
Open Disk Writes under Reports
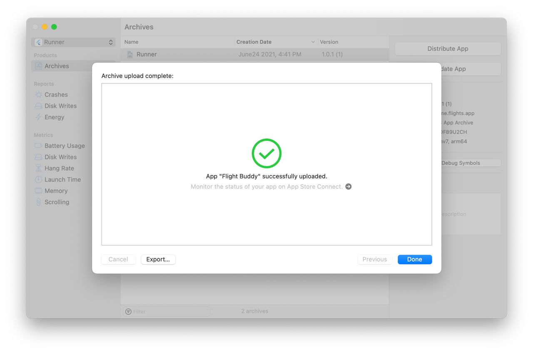click(x=61, y=106)
